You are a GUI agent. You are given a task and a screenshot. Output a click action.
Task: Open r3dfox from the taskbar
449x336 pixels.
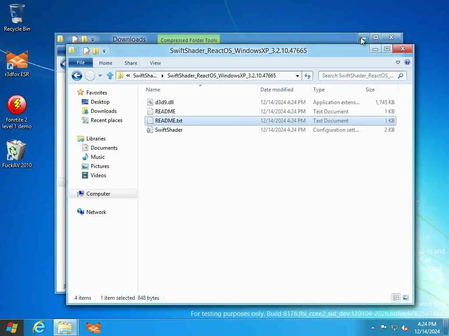tap(93, 327)
